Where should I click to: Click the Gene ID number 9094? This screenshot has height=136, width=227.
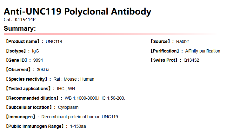(38, 60)
